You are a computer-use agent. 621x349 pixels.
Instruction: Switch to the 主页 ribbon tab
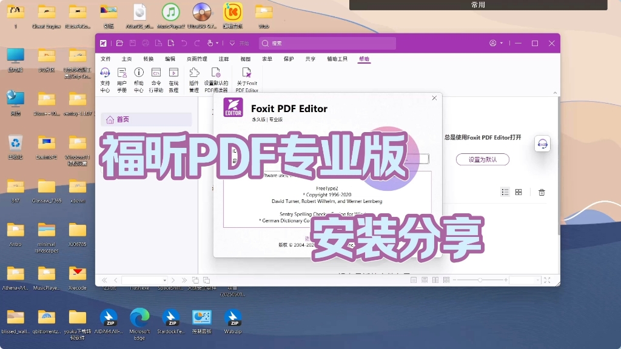[x=127, y=59]
